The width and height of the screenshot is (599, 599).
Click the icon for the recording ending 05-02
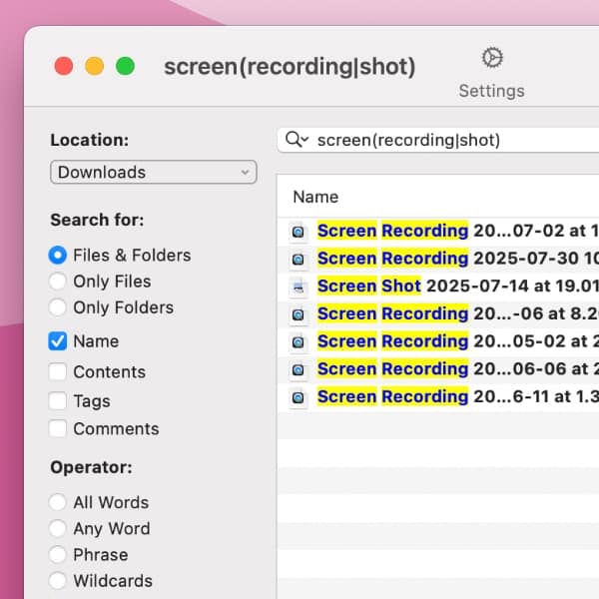tap(298, 341)
